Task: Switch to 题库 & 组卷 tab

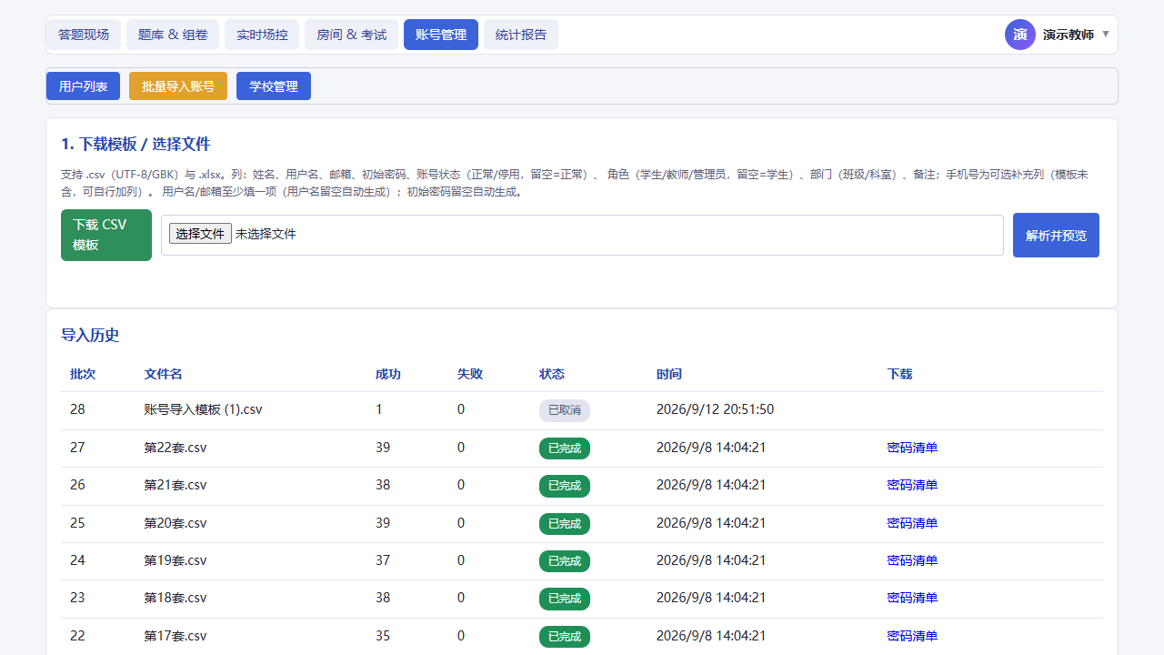Action: 173,35
